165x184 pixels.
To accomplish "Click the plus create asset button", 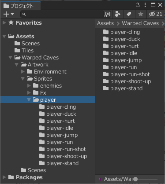I will point(6,14).
